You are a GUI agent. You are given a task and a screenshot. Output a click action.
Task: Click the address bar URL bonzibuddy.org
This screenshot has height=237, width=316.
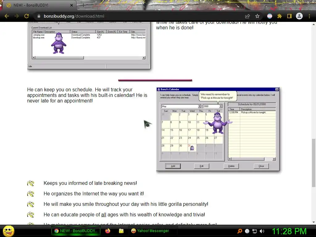[74, 16]
